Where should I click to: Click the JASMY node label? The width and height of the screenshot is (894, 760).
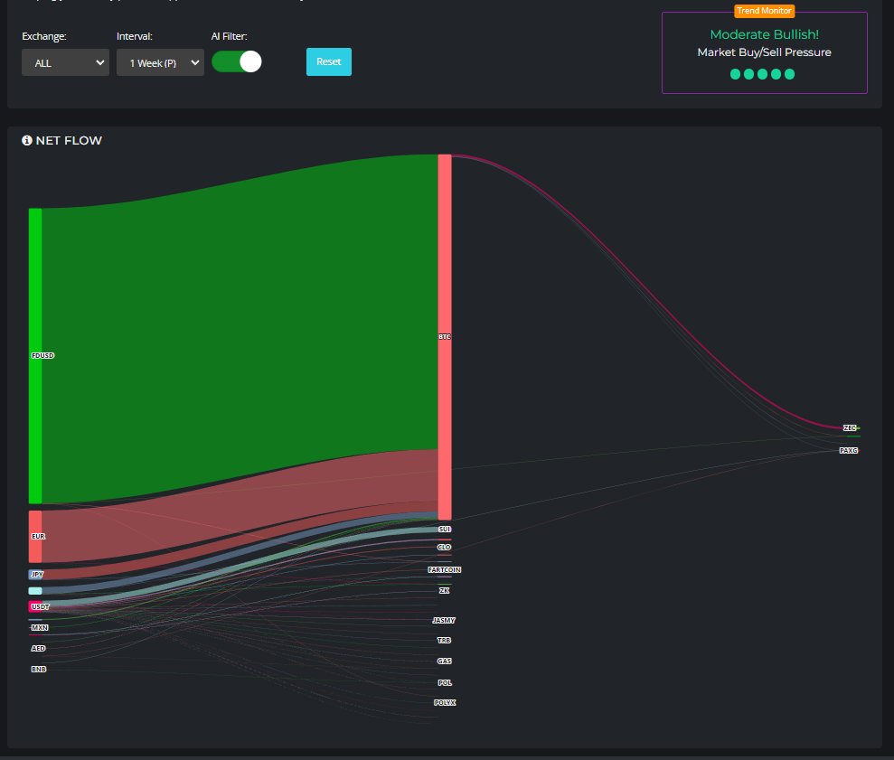coord(444,620)
